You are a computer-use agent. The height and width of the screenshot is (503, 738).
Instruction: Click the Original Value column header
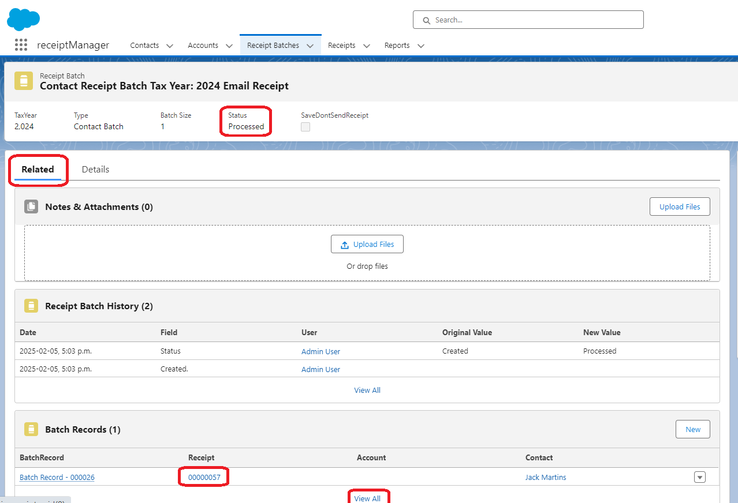467,332
